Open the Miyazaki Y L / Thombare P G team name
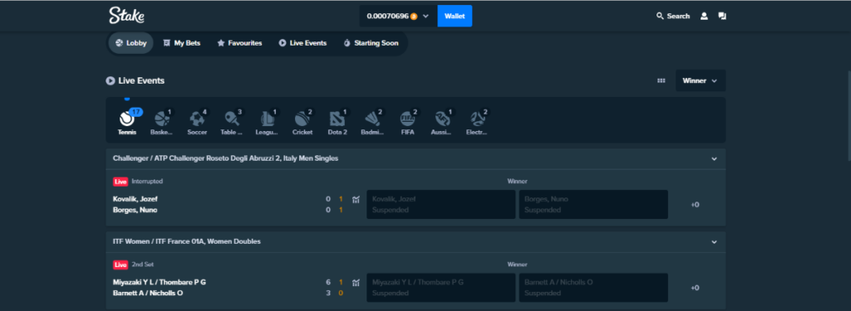The image size is (851, 311). (159, 282)
